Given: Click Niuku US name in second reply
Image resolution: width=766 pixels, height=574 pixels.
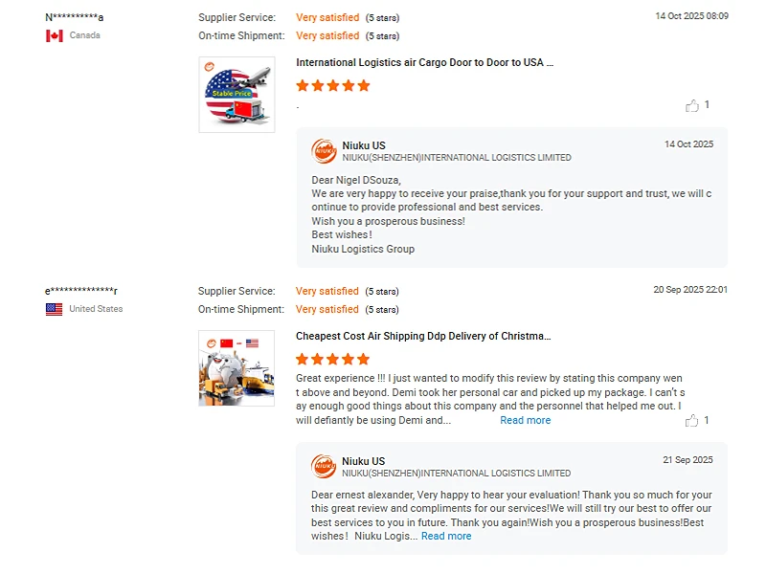Looking at the screenshot, I should (364, 461).
